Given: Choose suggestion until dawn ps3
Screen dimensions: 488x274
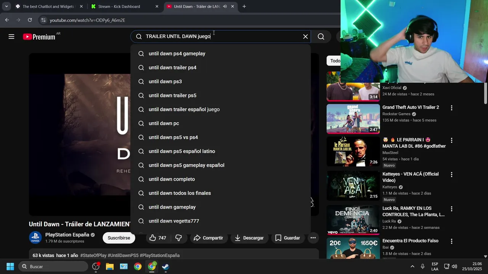Looking at the screenshot, I should pos(221,81).
